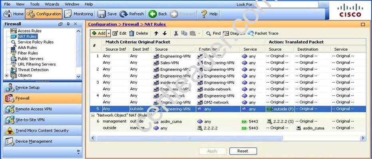Open the Help toolbar button

(x=209, y=14)
